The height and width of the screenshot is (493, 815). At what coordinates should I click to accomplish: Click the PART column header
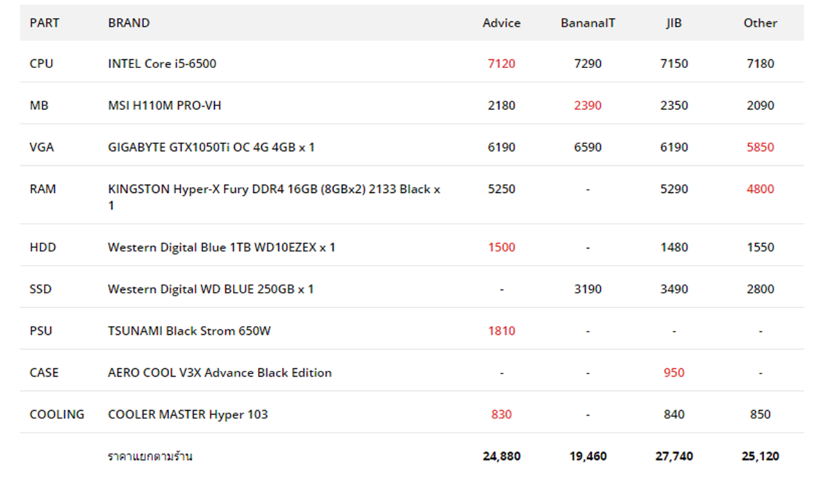(x=44, y=23)
